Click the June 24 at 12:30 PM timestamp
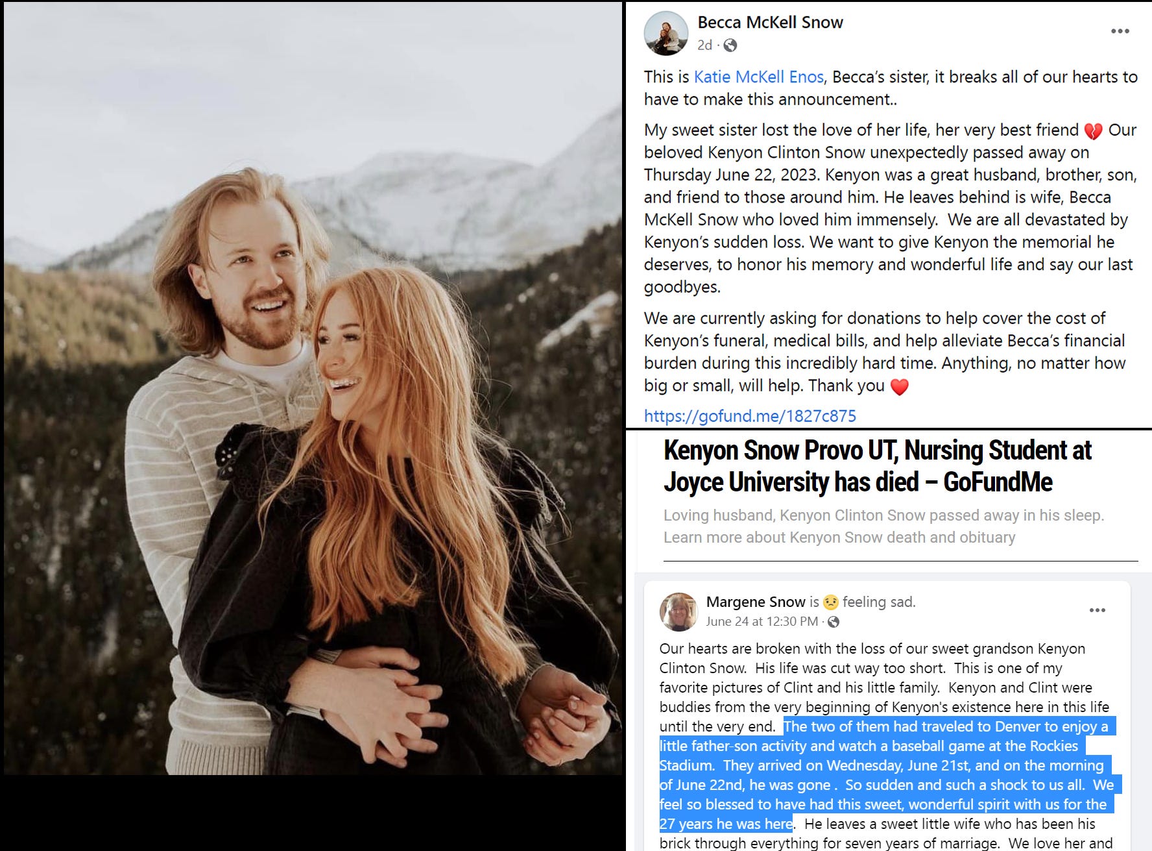Image resolution: width=1152 pixels, height=851 pixels. (762, 622)
